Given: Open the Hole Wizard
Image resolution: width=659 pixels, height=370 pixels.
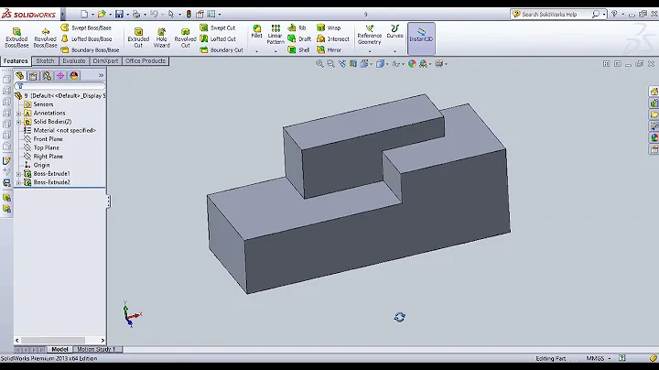Looking at the screenshot, I should pos(161,38).
